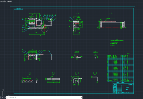This screenshot has width=143, height=99.
Task: Open the visual style controls label 2D wireframe
Action: [x=9, y=2]
